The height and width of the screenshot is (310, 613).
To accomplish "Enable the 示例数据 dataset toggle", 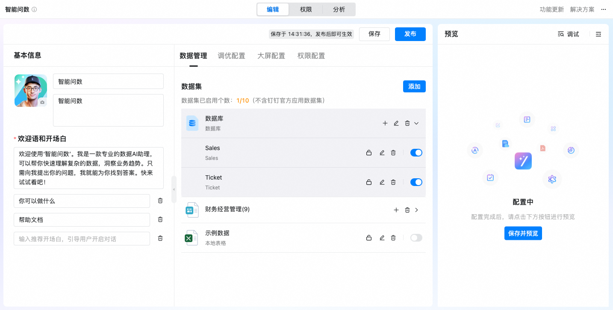I will 416,238.
